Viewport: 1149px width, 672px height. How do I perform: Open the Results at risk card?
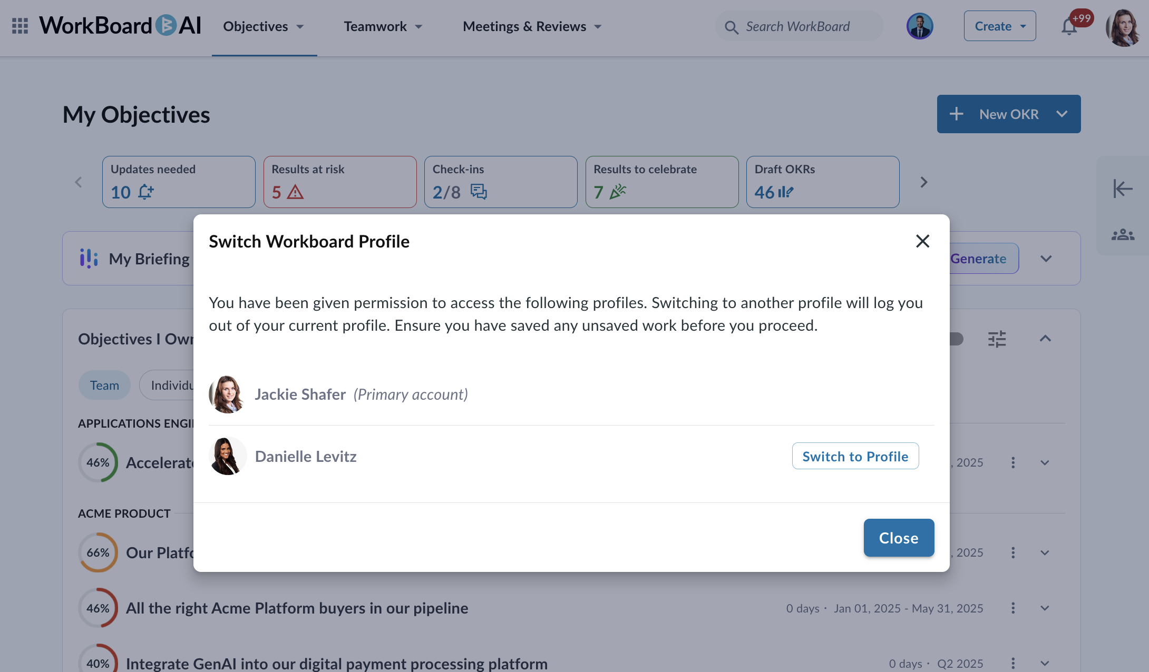coord(340,182)
